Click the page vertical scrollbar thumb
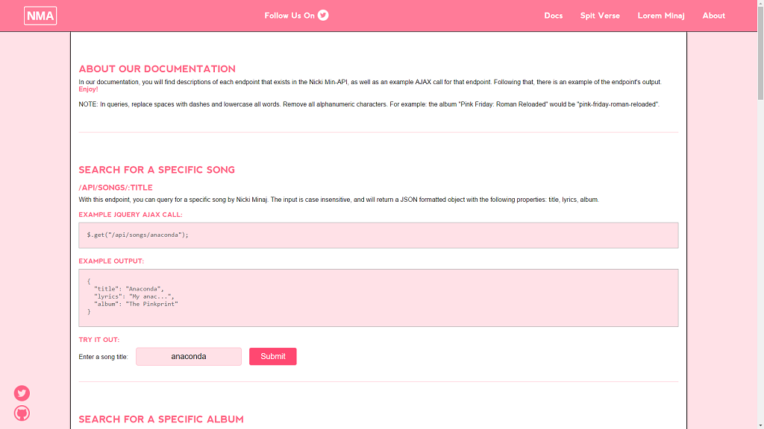This screenshot has height=429, width=764. (760, 54)
